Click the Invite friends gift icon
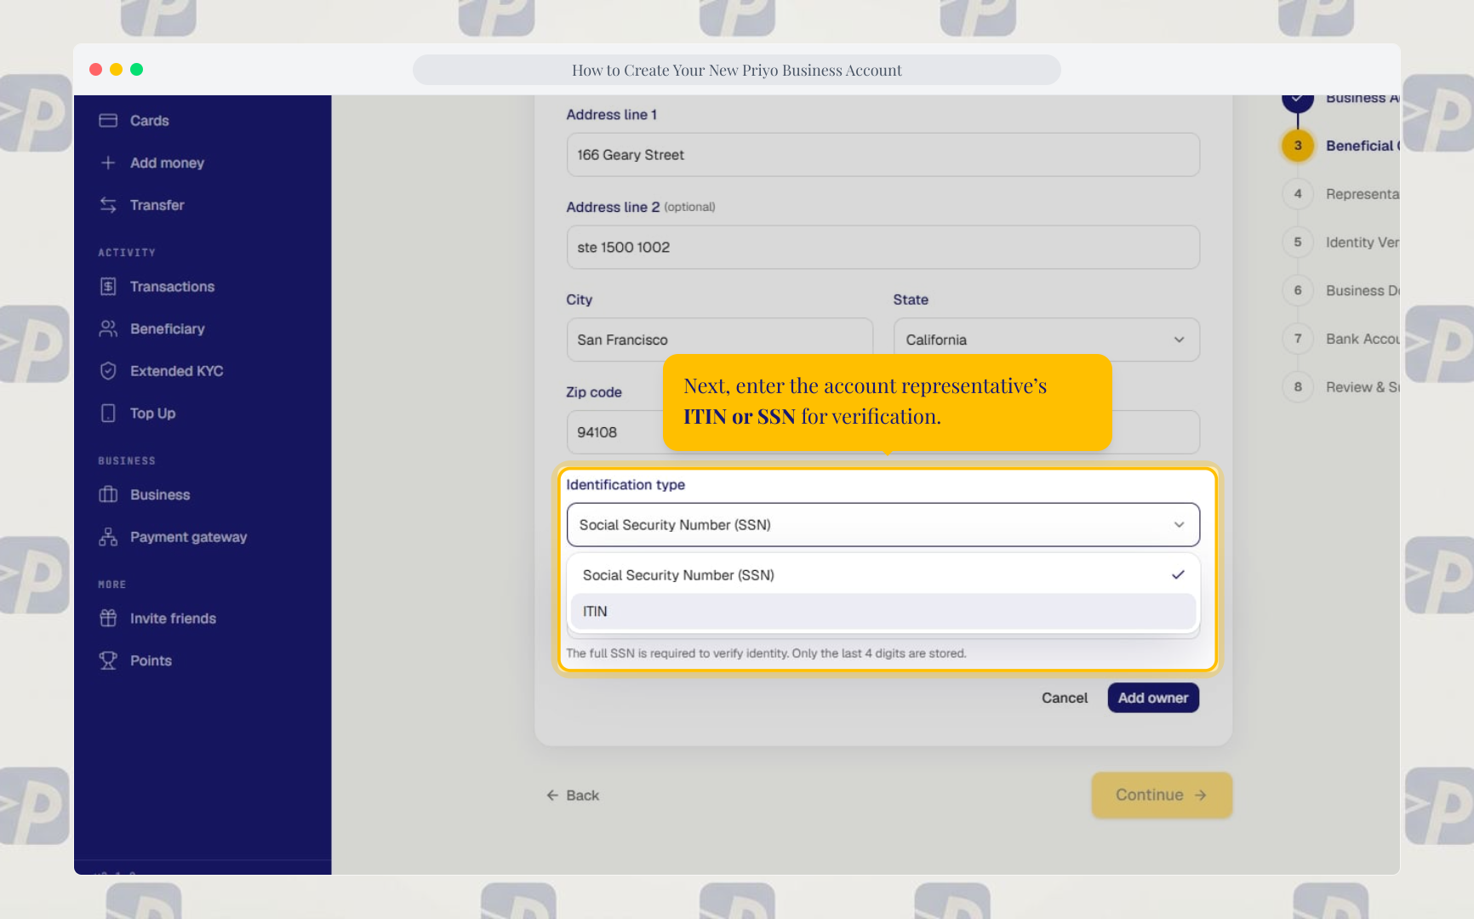The height and width of the screenshot is (919, 1474). (x=108, y=619)
